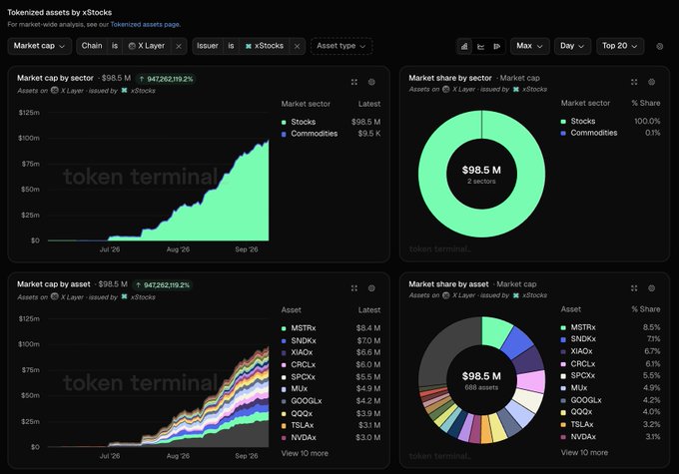The image size is (679, 474).
Task: Click X Layer icon in Market cap by sector subtitle
Action: 55,91
